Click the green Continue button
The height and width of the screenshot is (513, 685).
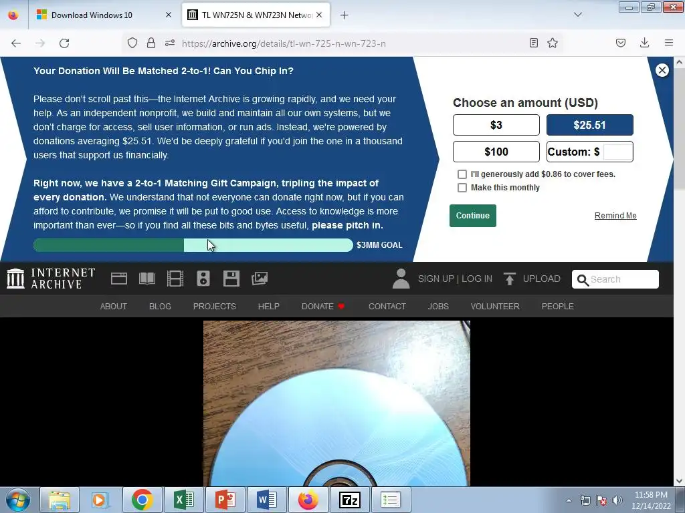click(x=473, y=216)
